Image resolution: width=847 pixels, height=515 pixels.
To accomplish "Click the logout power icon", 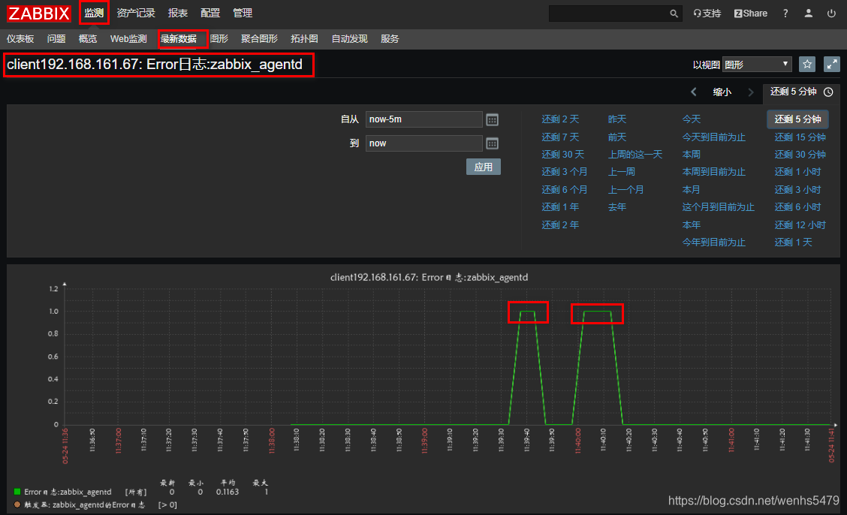I will tap(831, 13).
